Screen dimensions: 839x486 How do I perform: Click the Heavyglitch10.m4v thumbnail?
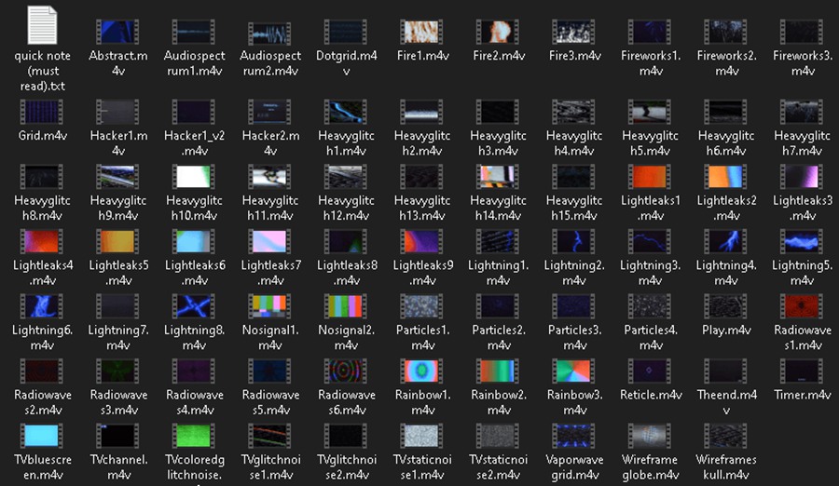[194, 177]
